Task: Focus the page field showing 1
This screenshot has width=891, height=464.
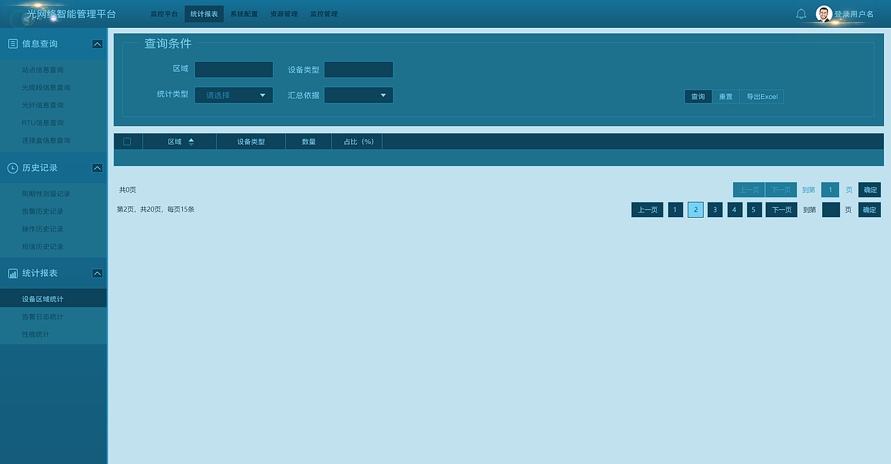Action: (x=830, y=190)
